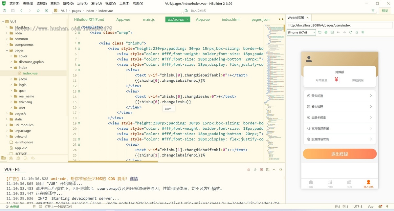Open the iPhone 6/7/8 device dropdown

pyautogui.click(x=301, y=32)
